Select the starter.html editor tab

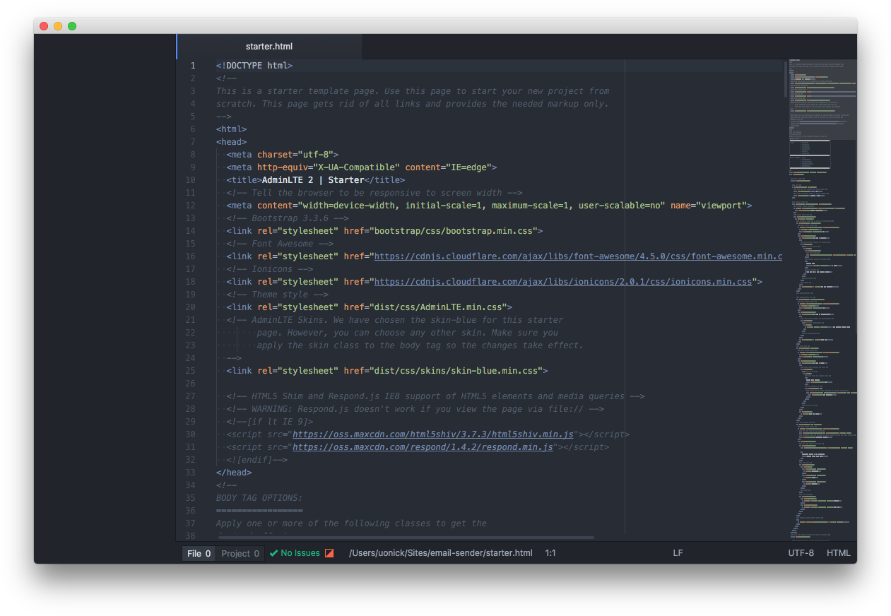pos(269,47)
